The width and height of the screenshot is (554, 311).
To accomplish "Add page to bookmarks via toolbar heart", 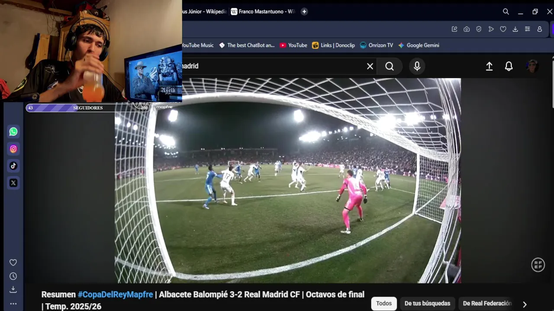I will (x=503, y=29).
